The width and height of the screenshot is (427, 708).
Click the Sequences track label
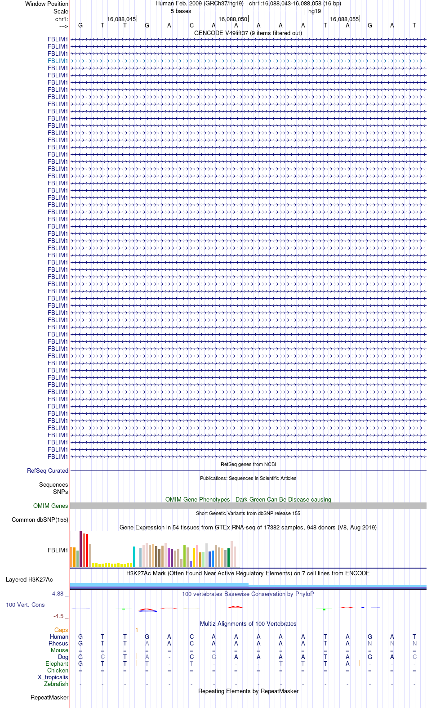tap(53, 484)
